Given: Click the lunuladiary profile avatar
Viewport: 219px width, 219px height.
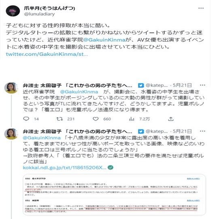Looking at the screenshot, I should point(13,11).
